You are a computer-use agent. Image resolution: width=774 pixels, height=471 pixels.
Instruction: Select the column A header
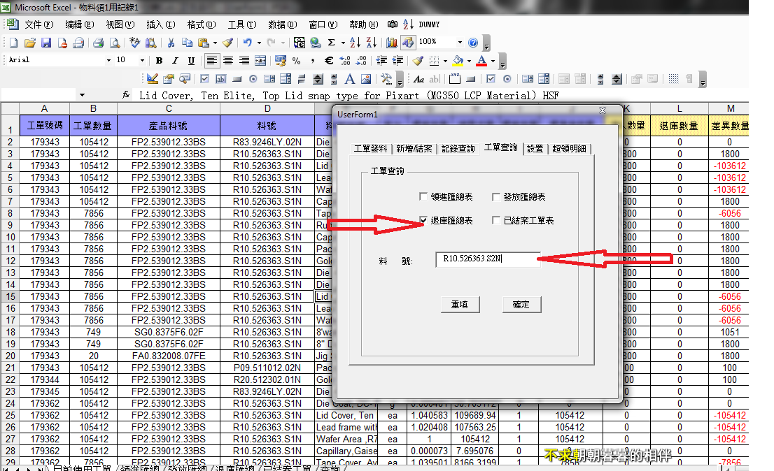pos(44,108)
